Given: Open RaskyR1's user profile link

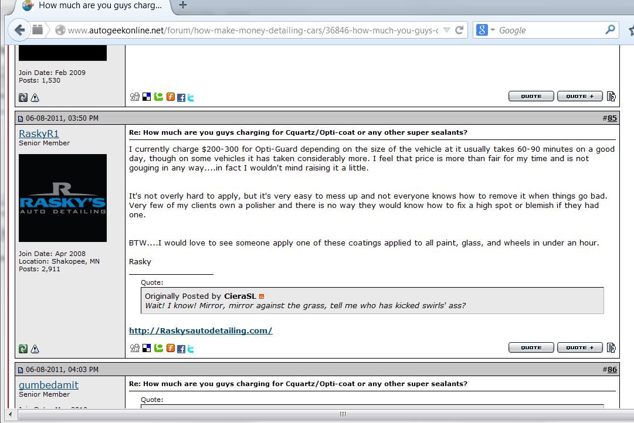Looking at the screenshot, I should point(39,134).
